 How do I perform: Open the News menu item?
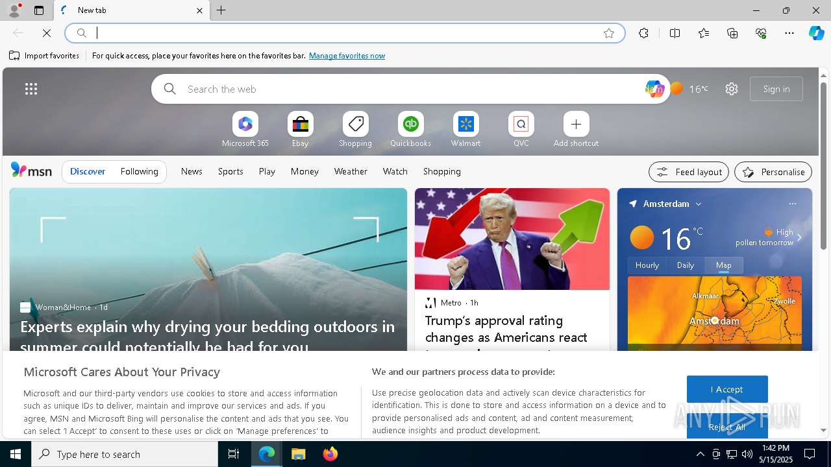coord(192,171)
